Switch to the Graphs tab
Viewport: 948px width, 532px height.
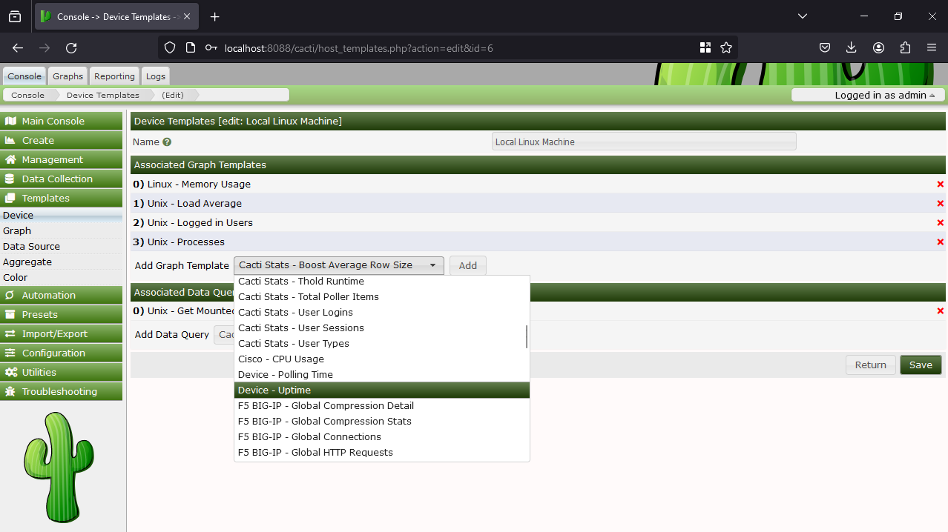pyautogui.click(x=68, y=76)
